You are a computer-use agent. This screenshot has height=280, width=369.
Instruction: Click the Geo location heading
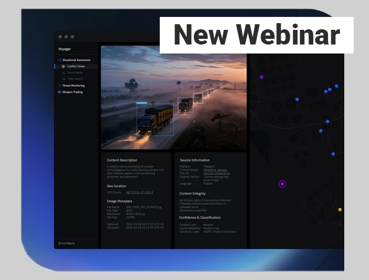click(x=116, y=186)
